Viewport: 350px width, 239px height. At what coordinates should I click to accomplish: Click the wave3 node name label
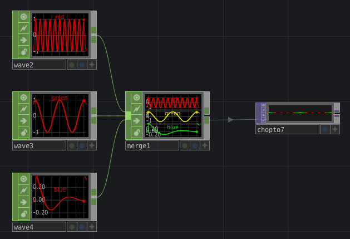(40, 145)
